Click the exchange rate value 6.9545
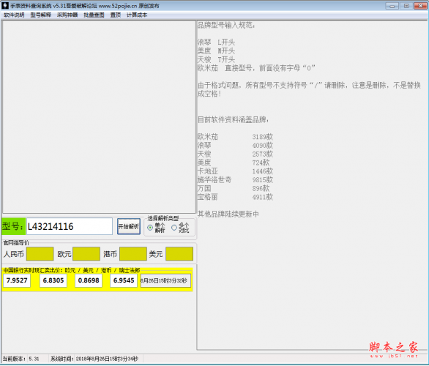The image size is (429, 366). pos(124,280)
